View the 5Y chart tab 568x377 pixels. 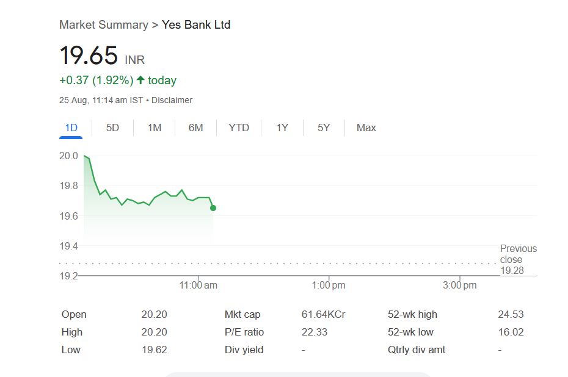point(324,127)
